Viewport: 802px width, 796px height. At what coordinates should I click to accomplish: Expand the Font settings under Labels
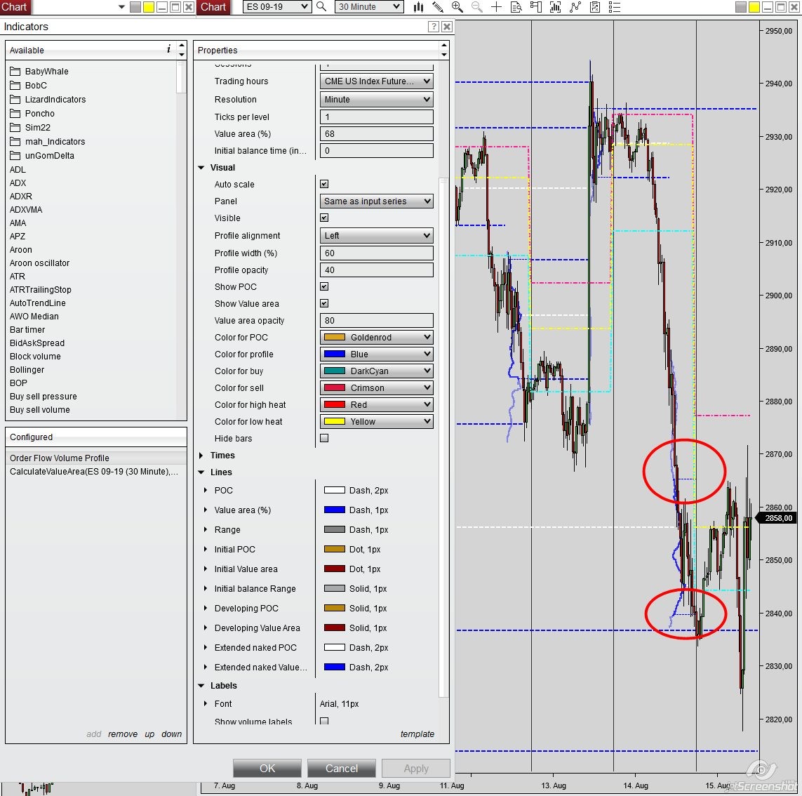(x=206, y=704)
